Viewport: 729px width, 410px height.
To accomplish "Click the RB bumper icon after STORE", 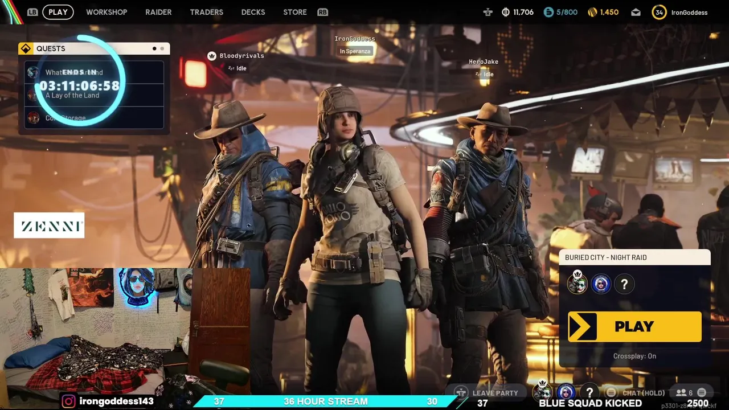I will 323,12.
